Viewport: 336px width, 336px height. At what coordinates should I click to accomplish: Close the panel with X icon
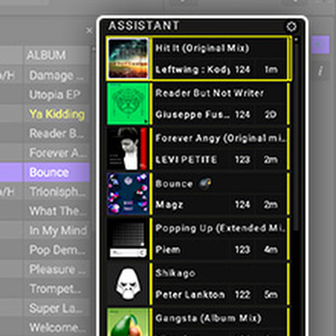coord(90,31)
